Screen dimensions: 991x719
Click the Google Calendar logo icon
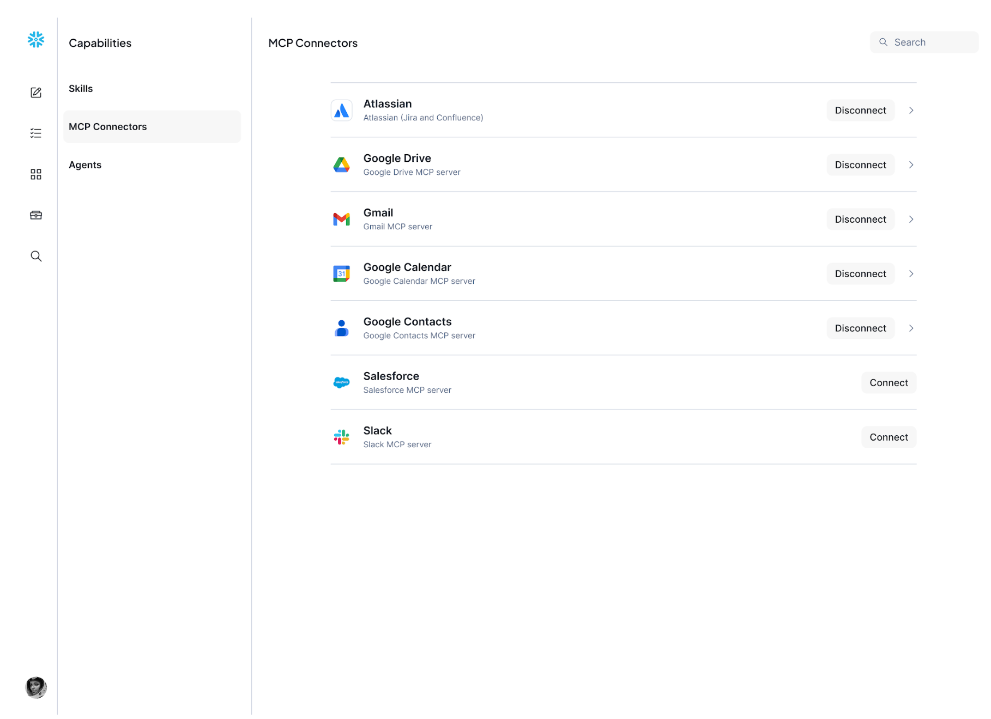click(342, 274)
